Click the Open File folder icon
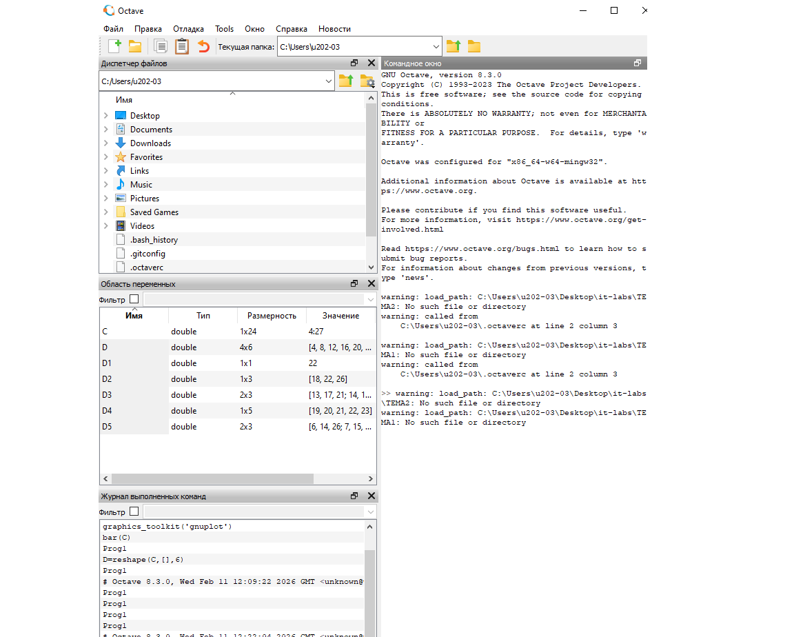This screenshot has height=637, width=794. (135, 46)
